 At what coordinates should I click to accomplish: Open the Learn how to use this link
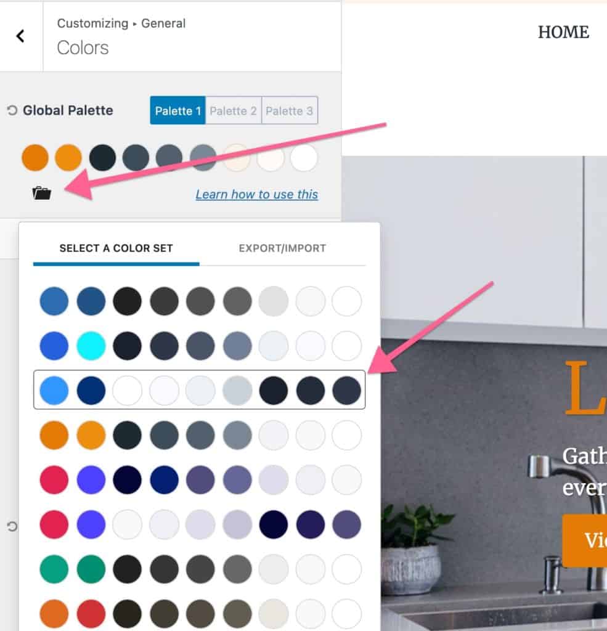click(x=257, y=194)
